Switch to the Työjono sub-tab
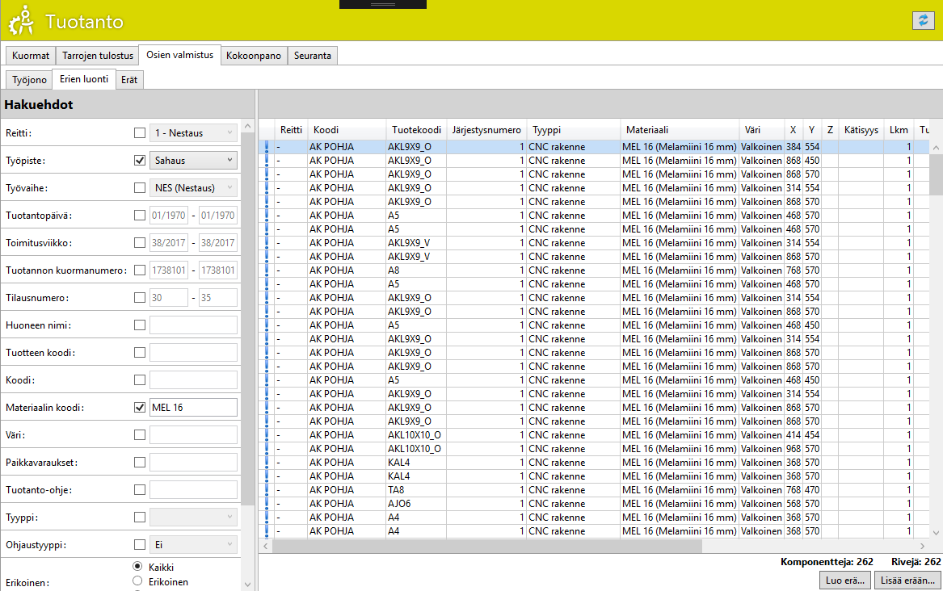943x591 pixels. [x=29, y=79]
